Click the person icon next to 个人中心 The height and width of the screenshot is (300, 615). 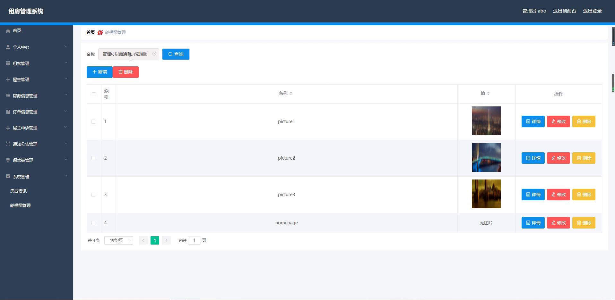tap(8, 47)
